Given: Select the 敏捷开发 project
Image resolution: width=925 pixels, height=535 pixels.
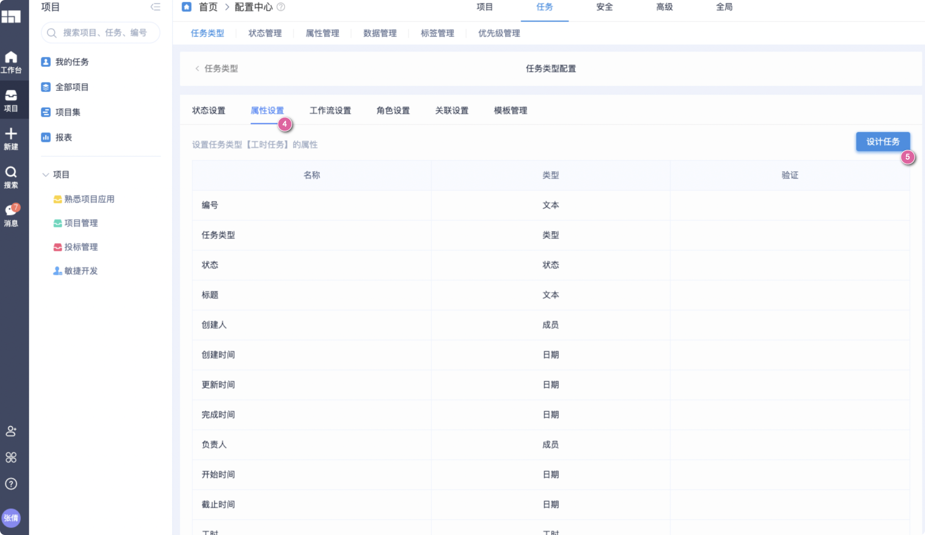Looking at the screenshot, I should pos(81,271).
